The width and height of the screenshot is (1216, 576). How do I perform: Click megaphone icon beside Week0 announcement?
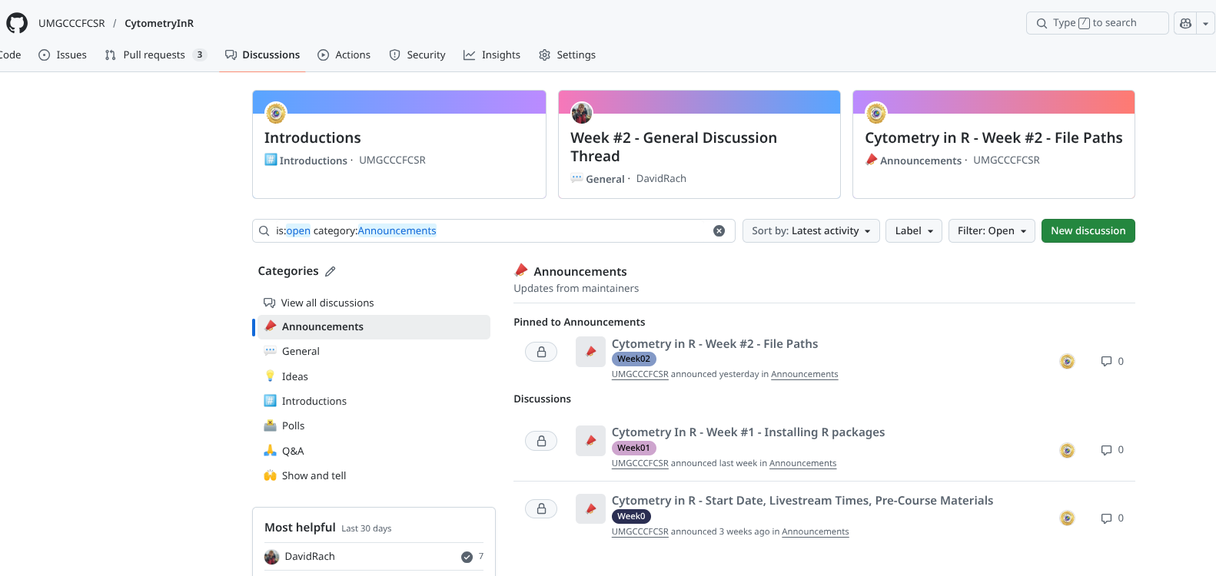point(590,508)
